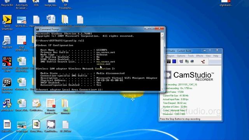Select the s3gridcard PDF desktop icon

point(226,3)
